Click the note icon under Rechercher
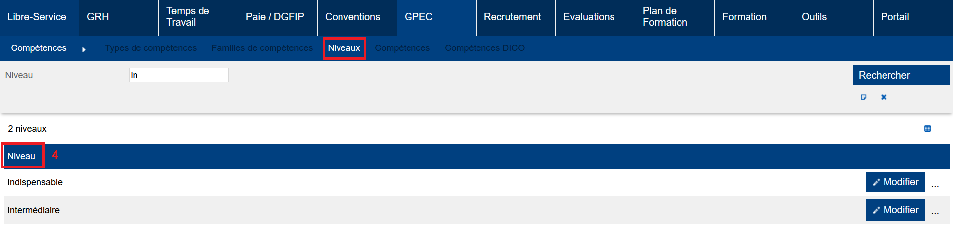953x236 pixels. point(863,97)
